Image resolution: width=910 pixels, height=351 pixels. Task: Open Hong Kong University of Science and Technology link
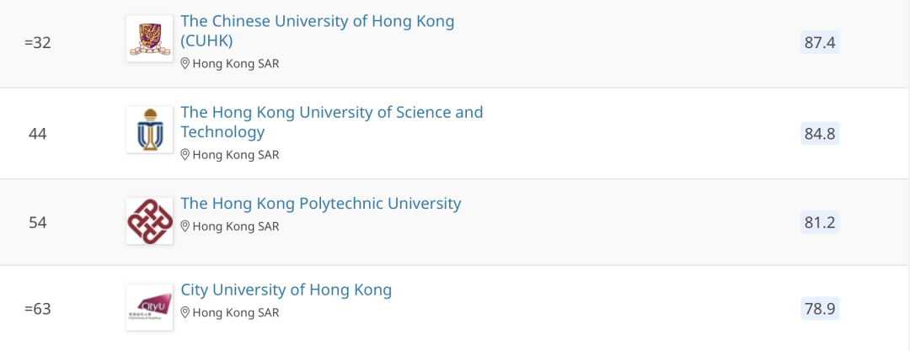point(332,113)
